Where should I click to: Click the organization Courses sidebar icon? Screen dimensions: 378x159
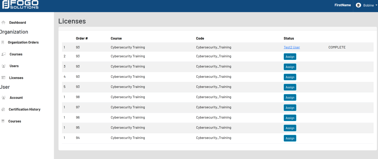click(3, 54)
